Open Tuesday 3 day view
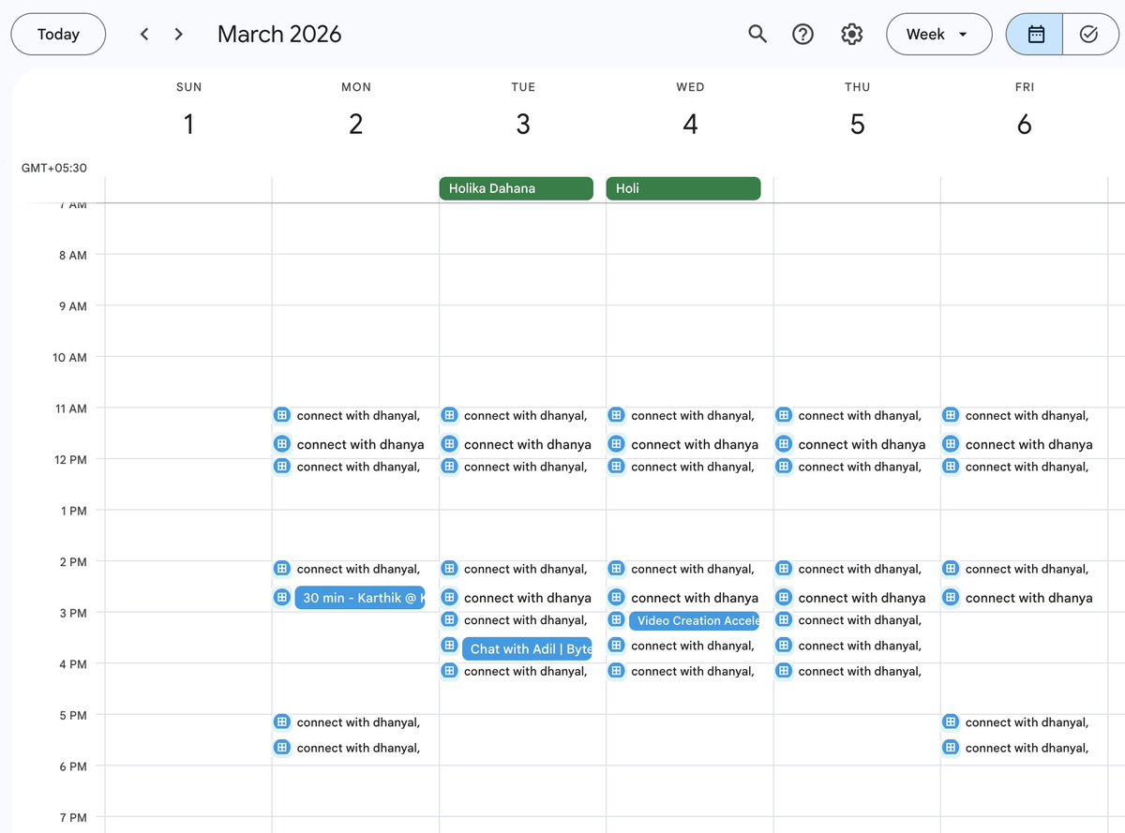The width and height of the screenshot is (1125, 833). 523,124
